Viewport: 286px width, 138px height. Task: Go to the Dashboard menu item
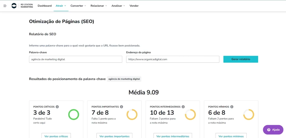click(45, 6)
